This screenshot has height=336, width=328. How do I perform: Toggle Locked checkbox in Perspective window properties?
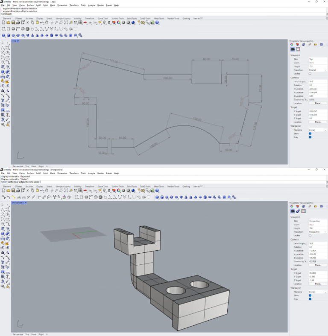310,235
